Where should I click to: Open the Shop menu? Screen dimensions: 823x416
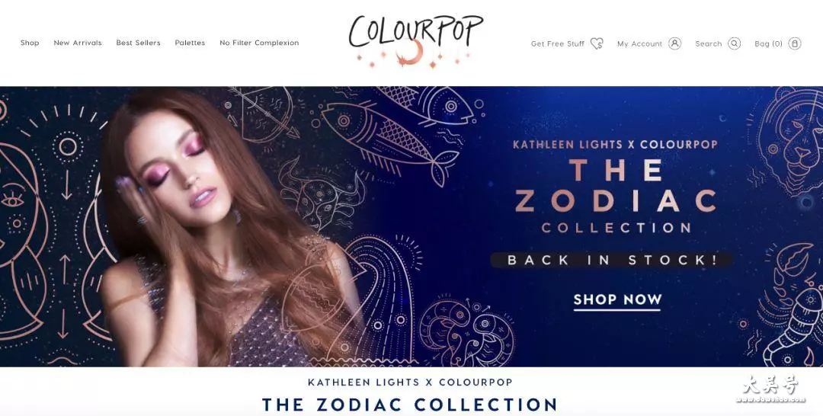point(30,43)
